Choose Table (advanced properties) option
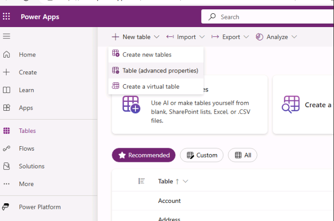 pos(156,70)
